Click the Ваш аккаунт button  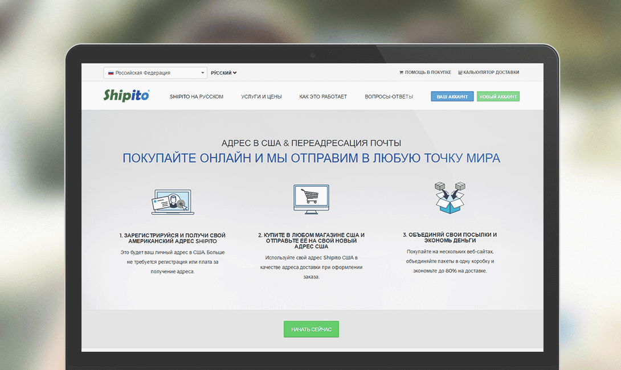tap(452, 97)
